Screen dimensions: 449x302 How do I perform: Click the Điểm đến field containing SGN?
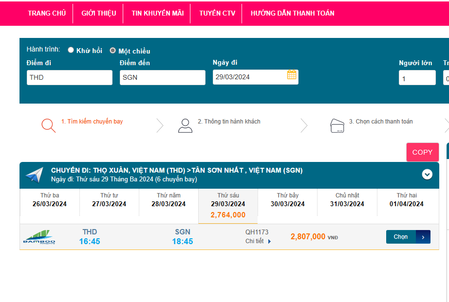[x=162, y=77]
